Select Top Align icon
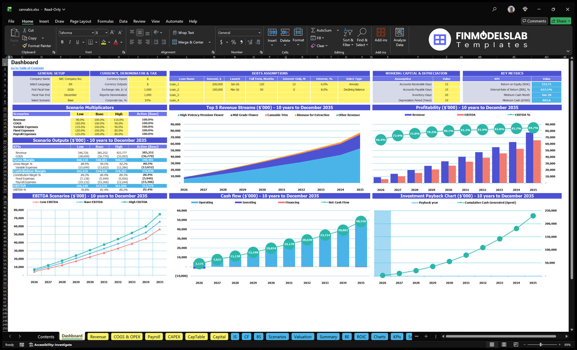The width and height of the screenshot is (577, 350). point(132,33)
